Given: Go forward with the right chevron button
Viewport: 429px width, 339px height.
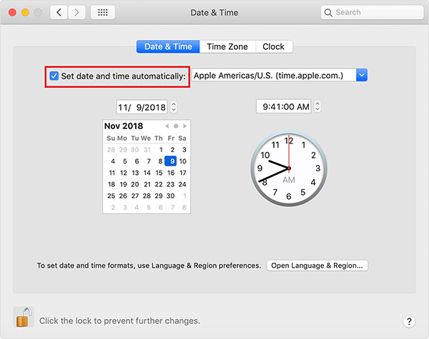Looking at the screenshot, I should coord(77,12).
